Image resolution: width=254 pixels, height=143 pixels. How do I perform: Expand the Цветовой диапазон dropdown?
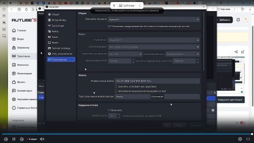click(183, 54)
